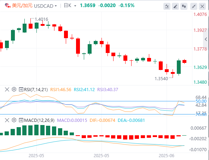Click the 美元/加元 pair name

[x=22, y=6]
